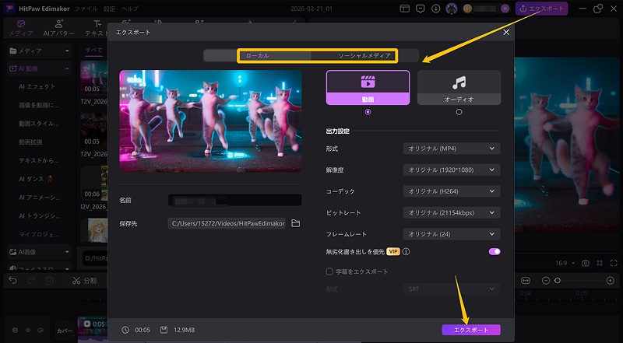Click the dancing cats export preview thumbnail
Viewport: 623px width, 343px height.
click(x=210, y=121)
